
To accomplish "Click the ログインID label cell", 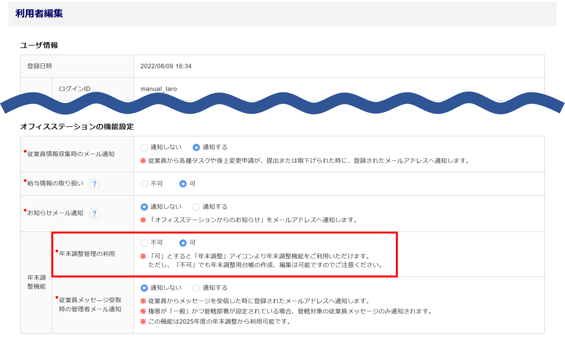I will tap(74, 89).
